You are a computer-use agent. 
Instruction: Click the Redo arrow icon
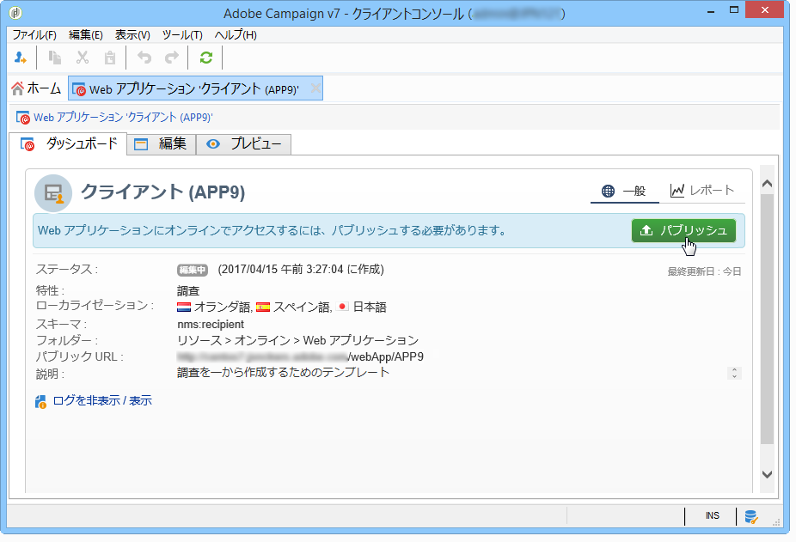172,58
